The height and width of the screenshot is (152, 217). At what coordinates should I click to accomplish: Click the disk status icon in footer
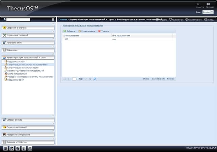(12, 148)
